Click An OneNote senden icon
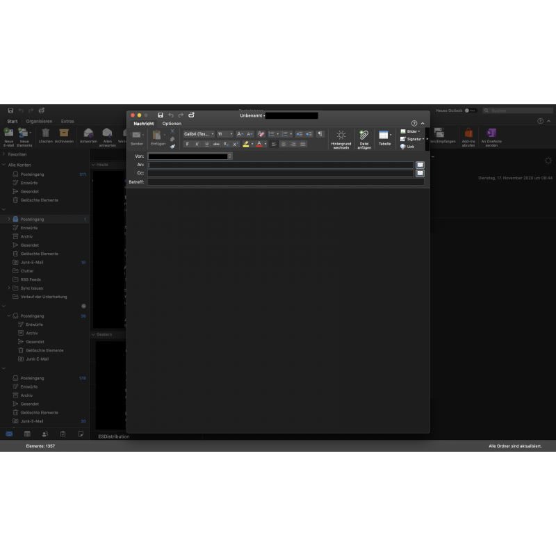 point(491,133)
